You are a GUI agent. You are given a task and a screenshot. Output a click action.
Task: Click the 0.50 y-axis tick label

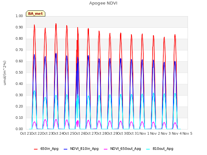[19, 72]
